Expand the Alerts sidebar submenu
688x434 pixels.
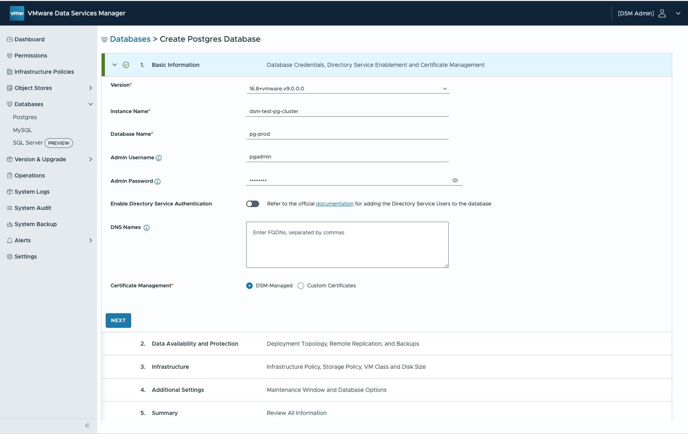pyautogui.click(x=90, y=240)
